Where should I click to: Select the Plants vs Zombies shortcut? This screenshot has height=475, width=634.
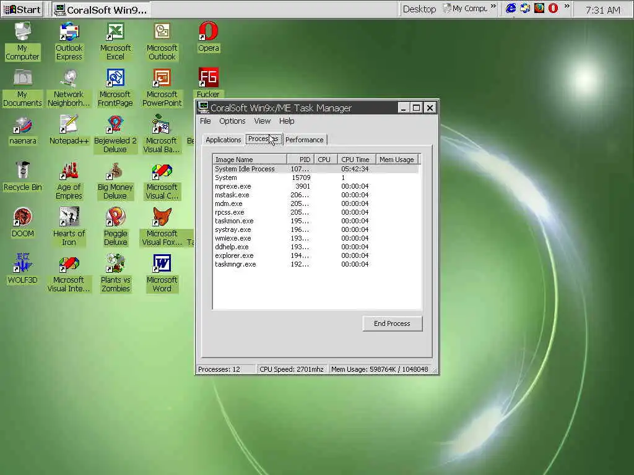(x=116, y=273)
